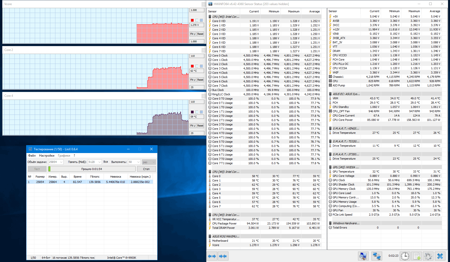Open the ? help menu in LinX
This screenshot has height=262, width=450.
74,156
